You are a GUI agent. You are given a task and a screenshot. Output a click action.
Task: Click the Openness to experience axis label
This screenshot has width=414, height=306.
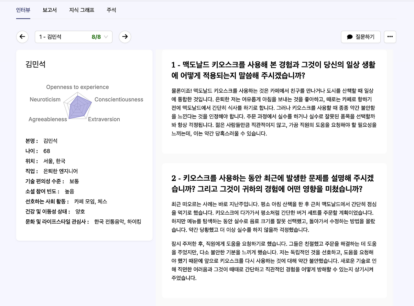[x=77, y=87]
